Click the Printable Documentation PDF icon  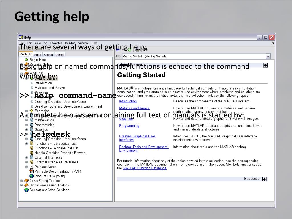31,171
